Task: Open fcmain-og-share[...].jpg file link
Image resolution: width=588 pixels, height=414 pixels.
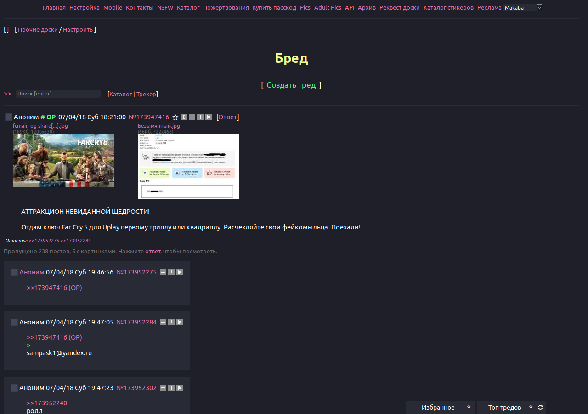Action: click(x=40, y=126)
